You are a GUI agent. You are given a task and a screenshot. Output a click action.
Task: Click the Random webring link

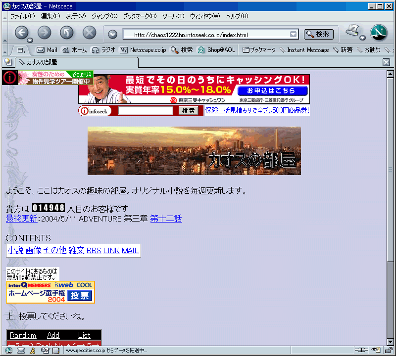(x=23, y=335)
